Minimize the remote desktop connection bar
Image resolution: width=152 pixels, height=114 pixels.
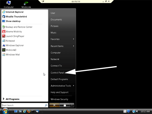tap(103, 1)
